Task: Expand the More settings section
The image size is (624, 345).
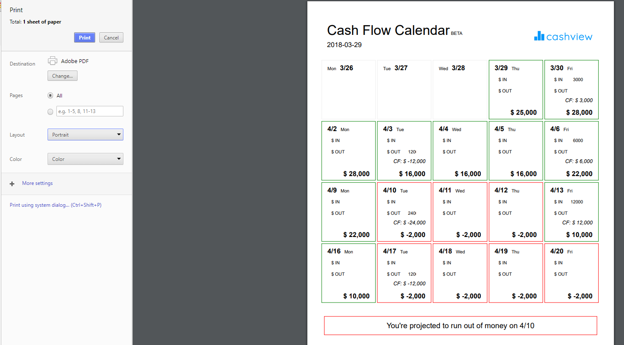Action: click(37, 183)
